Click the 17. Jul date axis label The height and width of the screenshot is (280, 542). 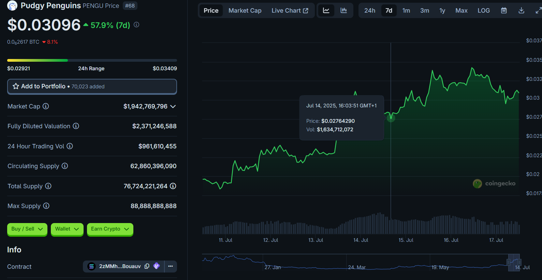496,240
